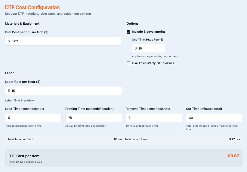The image size is (247, 172).
Task: Click the dollar sign in Labor Cost field
Action: (x=9, y=91)
